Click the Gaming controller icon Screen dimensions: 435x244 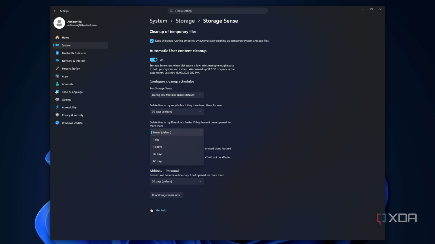tap(57, 99)
